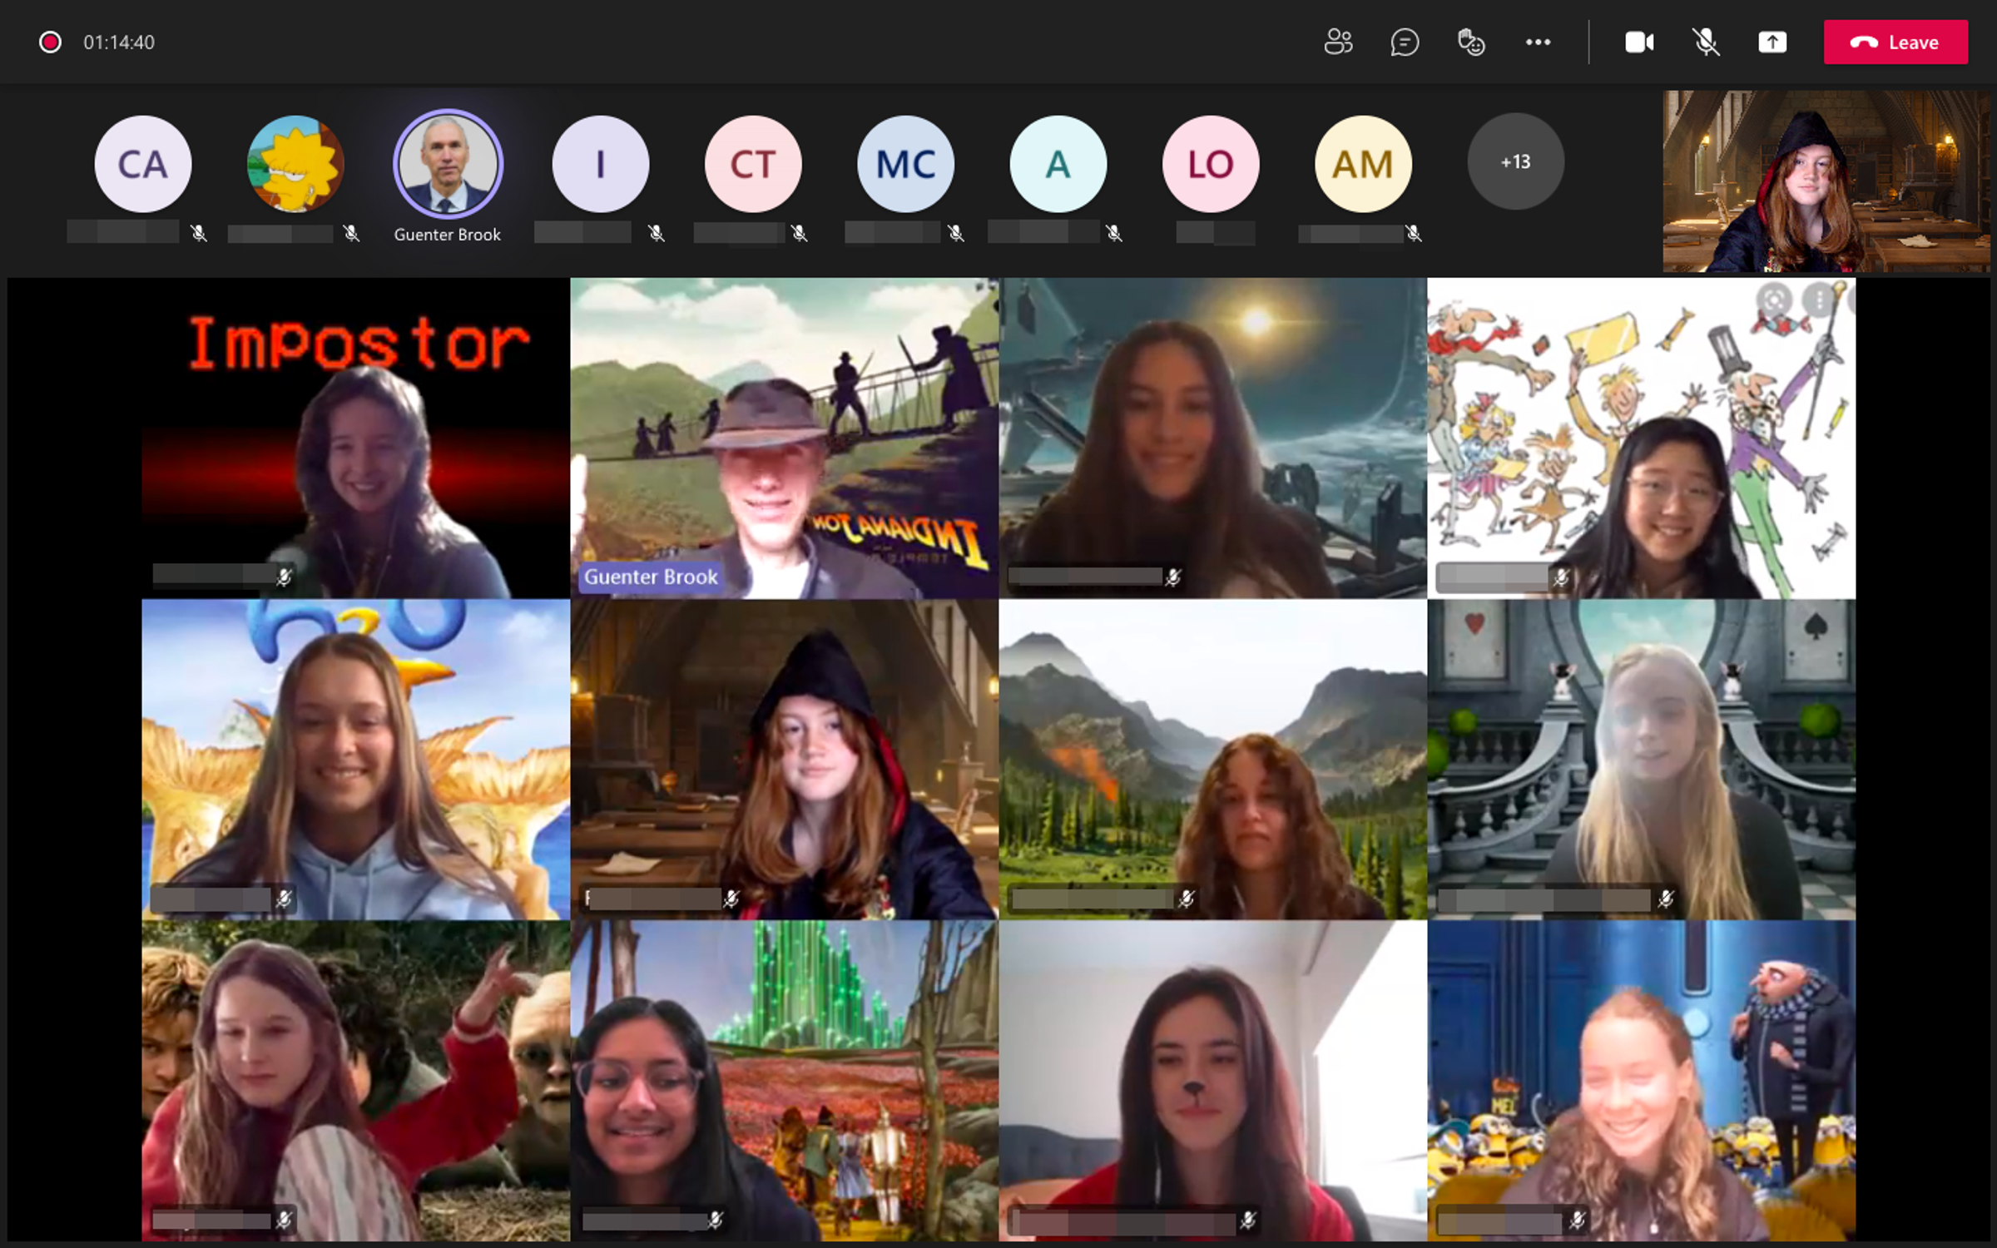Image resolution: width=1997 pixels, height=1248 pixels.
Task: Click muted mic icon on mermaid tile
Action: click(x=284, y=899)
